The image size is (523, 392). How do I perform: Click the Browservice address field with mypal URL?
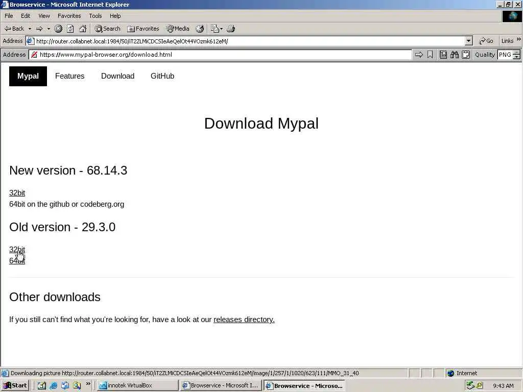[x=220, y=55]
